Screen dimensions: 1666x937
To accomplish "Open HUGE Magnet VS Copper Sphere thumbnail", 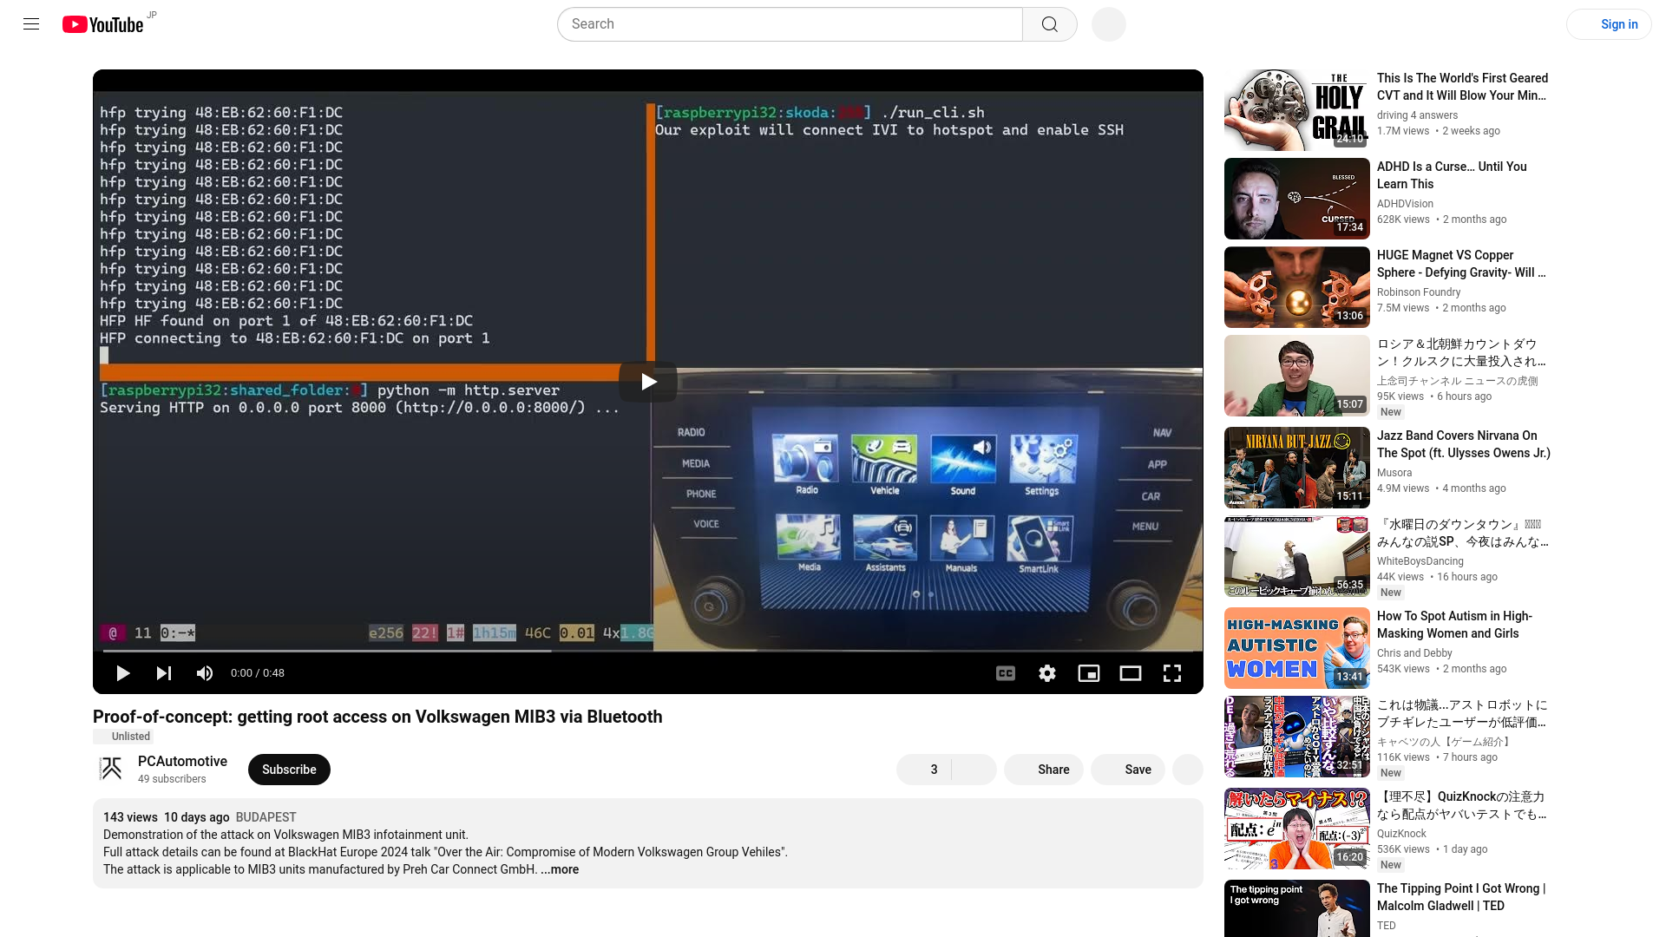I will 1297,287.
